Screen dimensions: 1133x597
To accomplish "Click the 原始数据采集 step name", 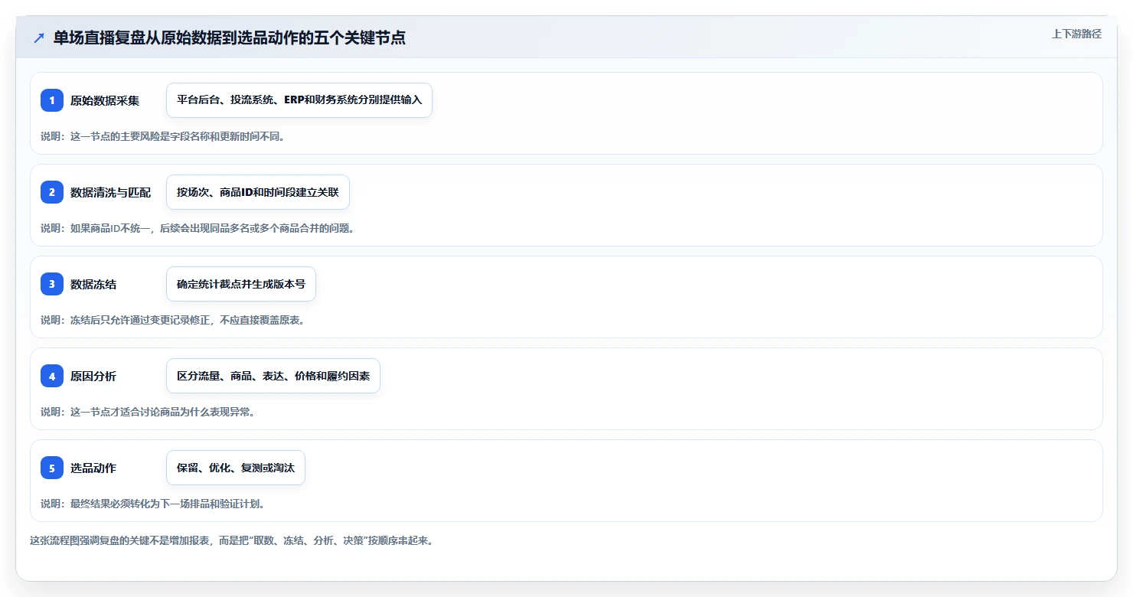I will 105,100.
